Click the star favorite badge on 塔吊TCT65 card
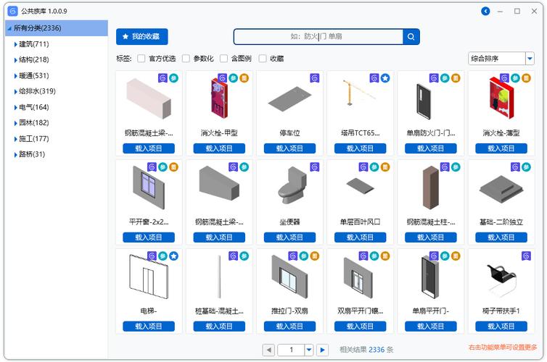 click(385, 77)
